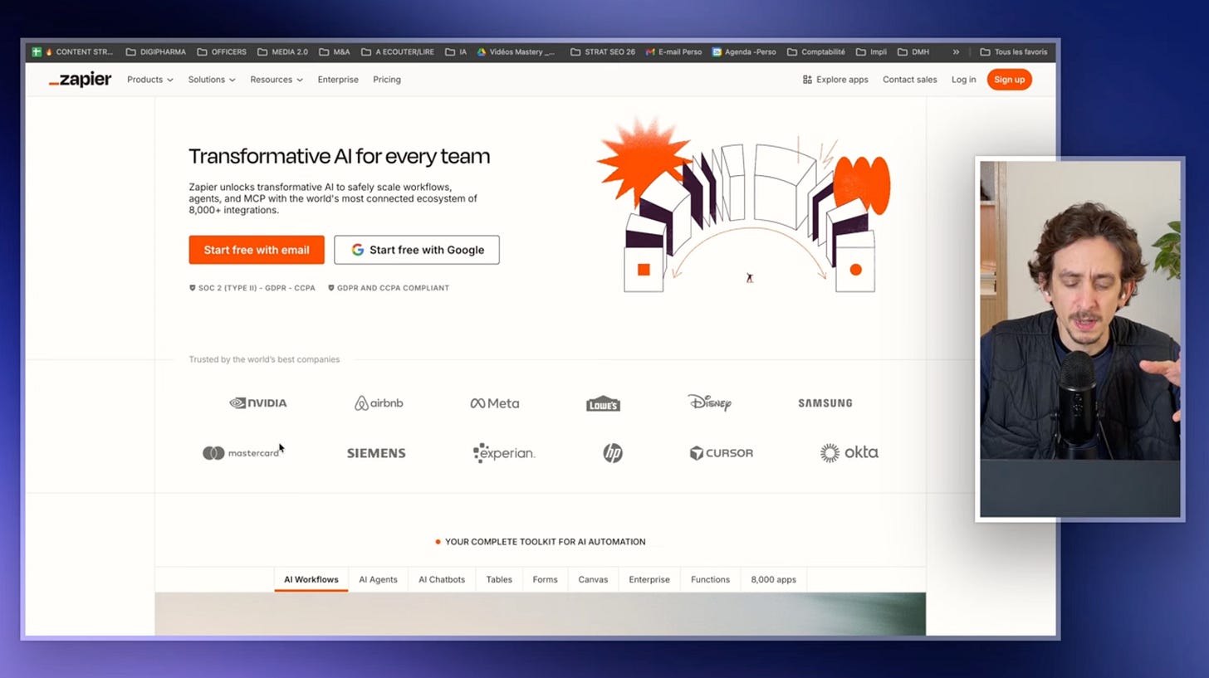
Task: Open the OFFICERS bookmark folder
Action: 222,51
